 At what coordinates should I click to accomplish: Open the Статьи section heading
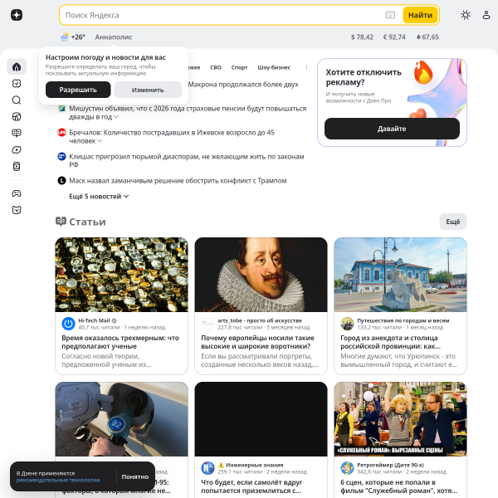[x=81, y=222]
